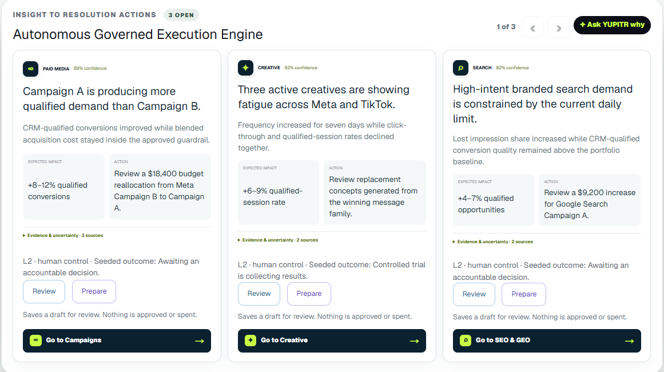
Task: Click Review on the Paid Media card
Action: (x=44, y=291)
